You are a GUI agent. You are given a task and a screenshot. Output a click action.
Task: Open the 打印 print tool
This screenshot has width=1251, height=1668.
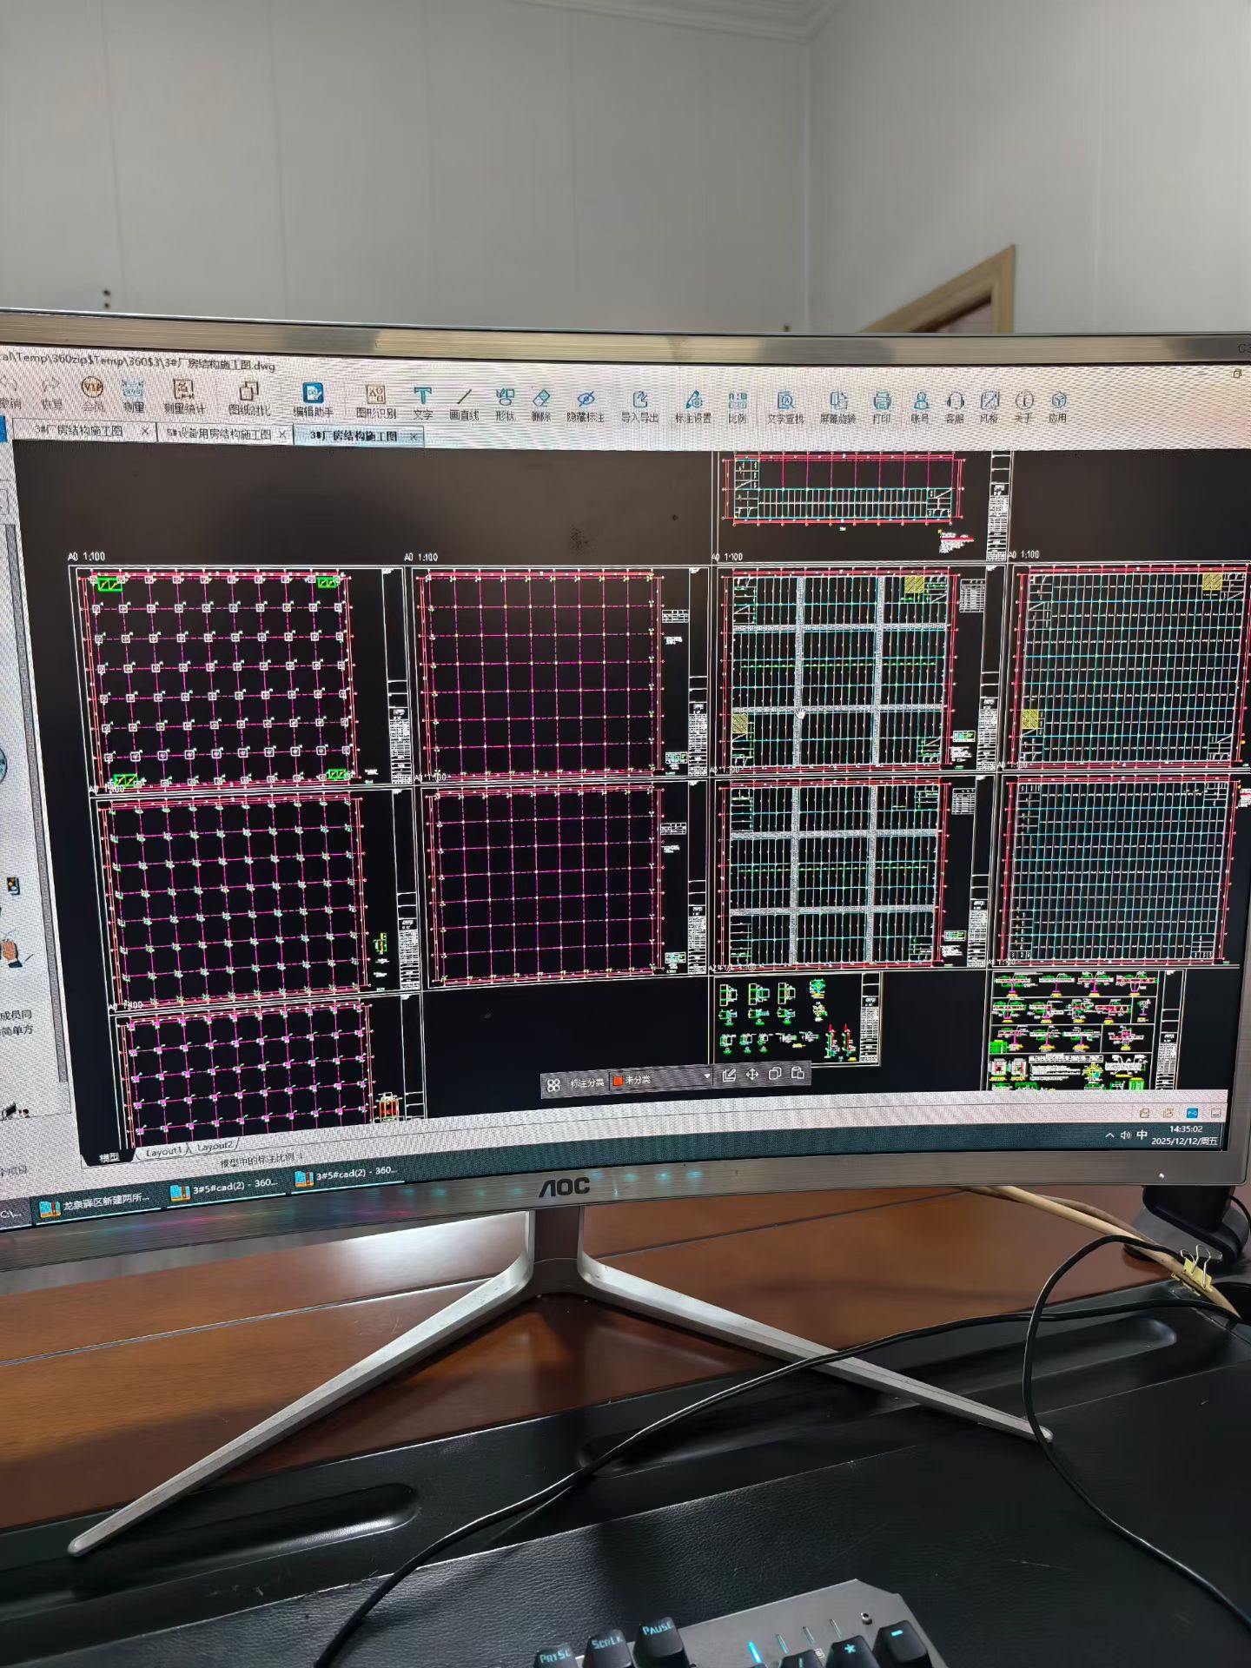(x=882, y=407)
